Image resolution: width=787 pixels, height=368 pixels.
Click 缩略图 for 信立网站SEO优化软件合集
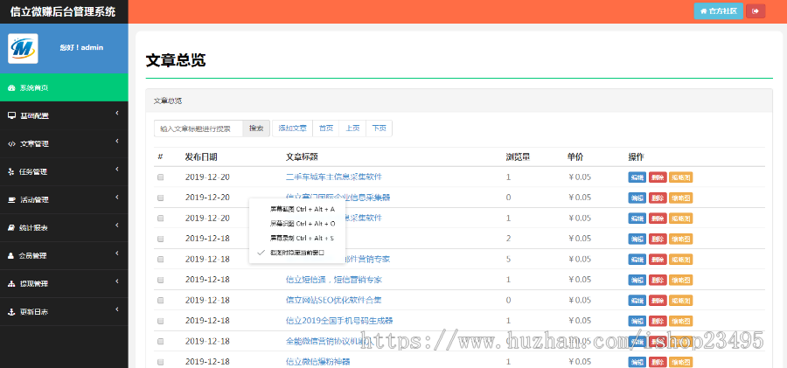tap(680, 300)
